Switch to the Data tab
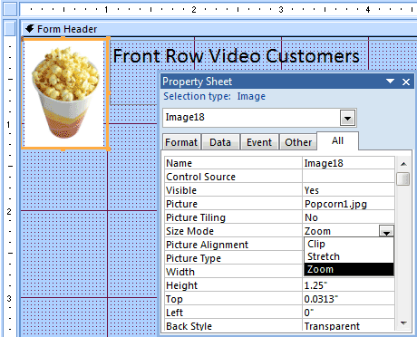 (x=220, y=142)
